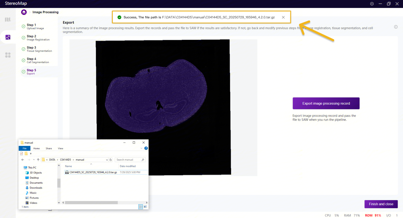Click navigation pane scroll down arrow
Image resolution: width=403 pixels, height=218 pixels.
point(59,203)
